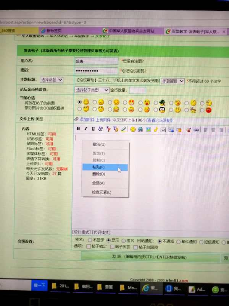This screenshot has height=306, width=229.
Task: Switch to the _360搜索 browser tab
Action: point(19,31)
